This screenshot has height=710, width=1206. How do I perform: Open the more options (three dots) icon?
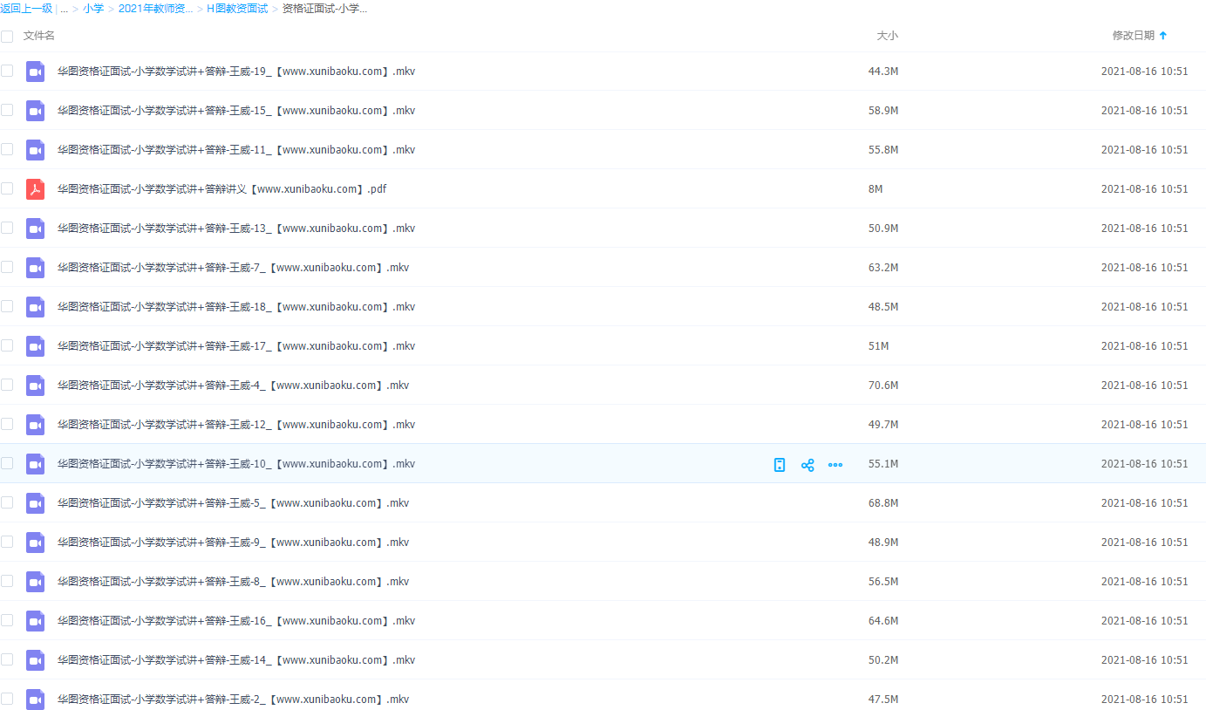coord(835,465)
